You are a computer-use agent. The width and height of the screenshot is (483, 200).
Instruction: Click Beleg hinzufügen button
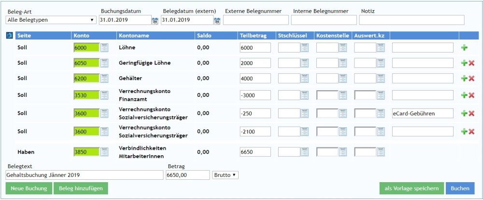pyautogui.click(x=81, y=188)
